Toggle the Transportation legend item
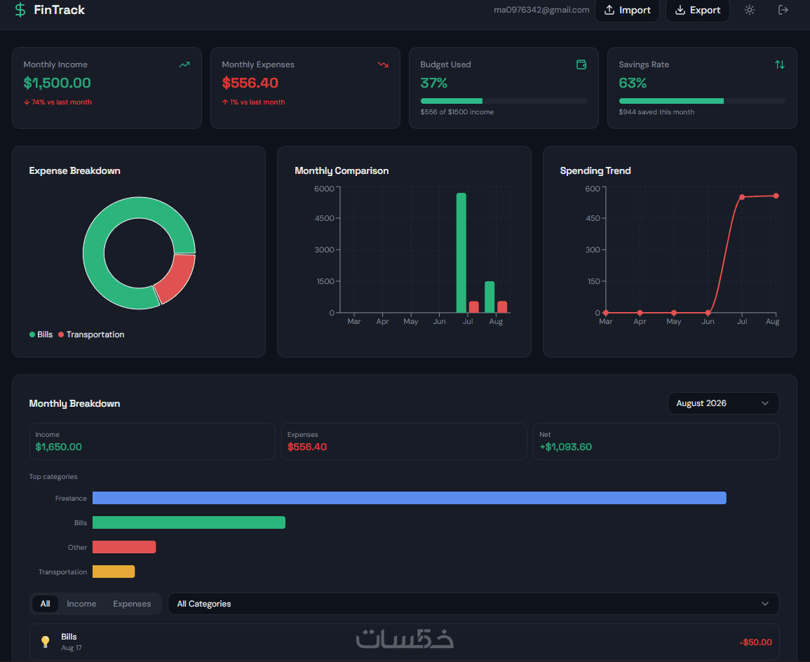Image resolution: width=810 pixels, height=662 pixels. coord(91,335)
